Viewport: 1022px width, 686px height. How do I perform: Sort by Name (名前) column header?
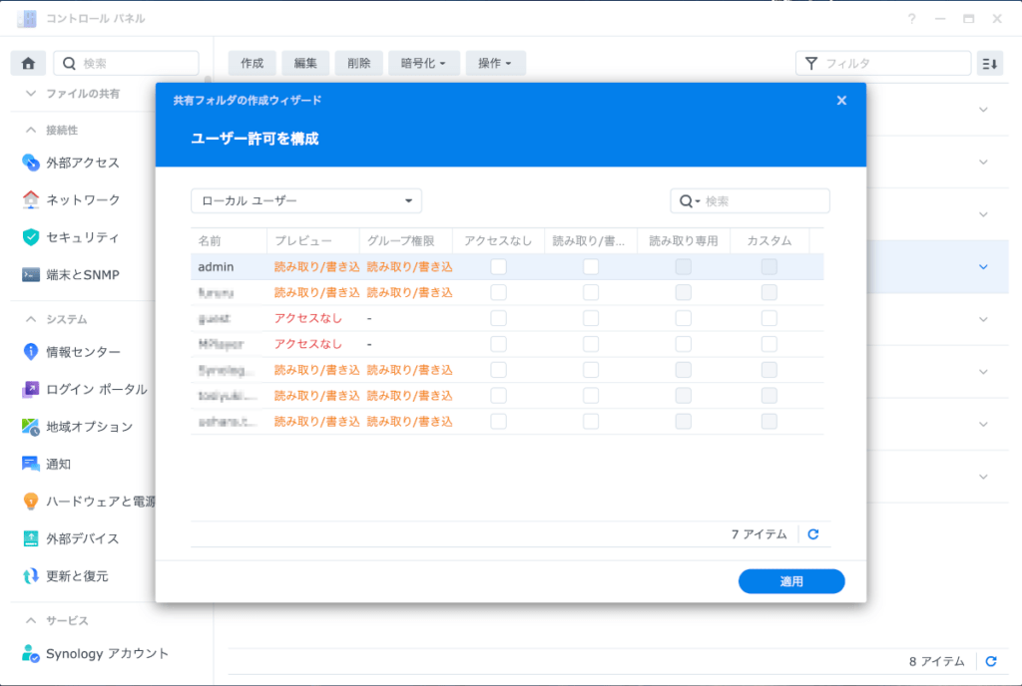pyautogui.click(x=229, y=241)
